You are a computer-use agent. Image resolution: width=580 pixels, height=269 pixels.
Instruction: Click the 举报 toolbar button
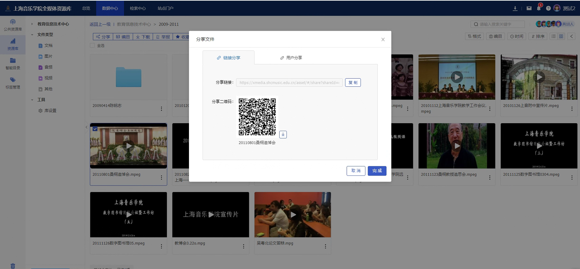163,37
